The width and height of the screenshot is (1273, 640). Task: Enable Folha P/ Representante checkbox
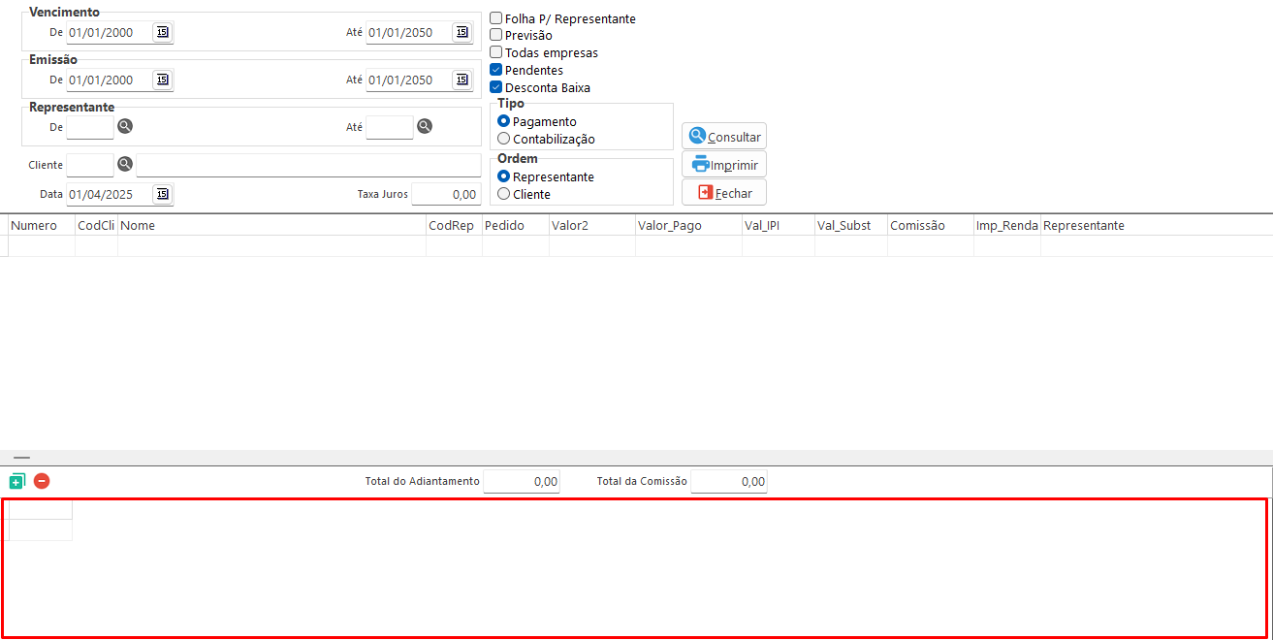[496, 18]
